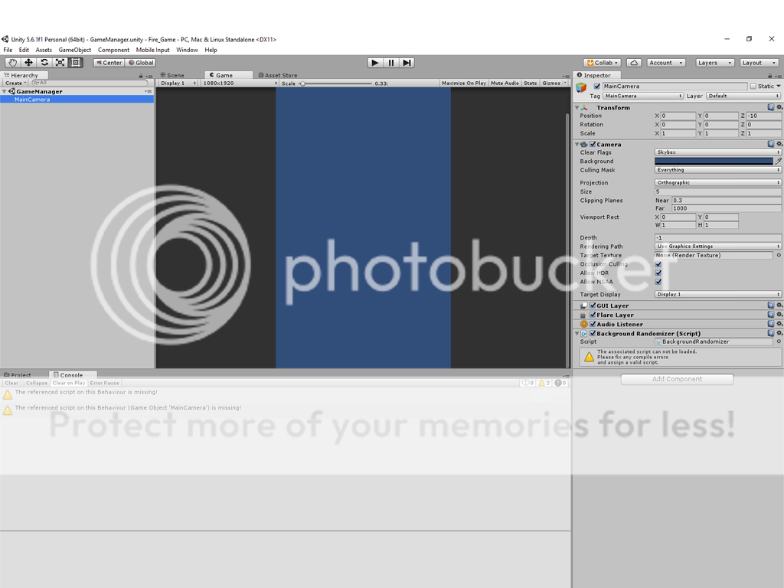The width and height of the screenshot is (784, 588).
Task: Open Script field object picker
Action: 779,341
